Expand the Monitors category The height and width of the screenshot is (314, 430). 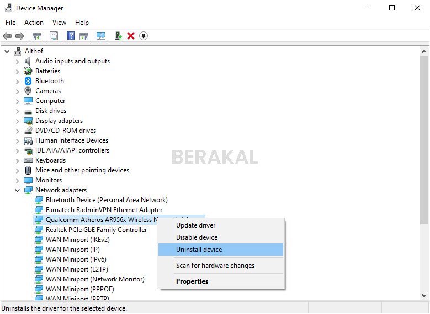pos(18,180)
